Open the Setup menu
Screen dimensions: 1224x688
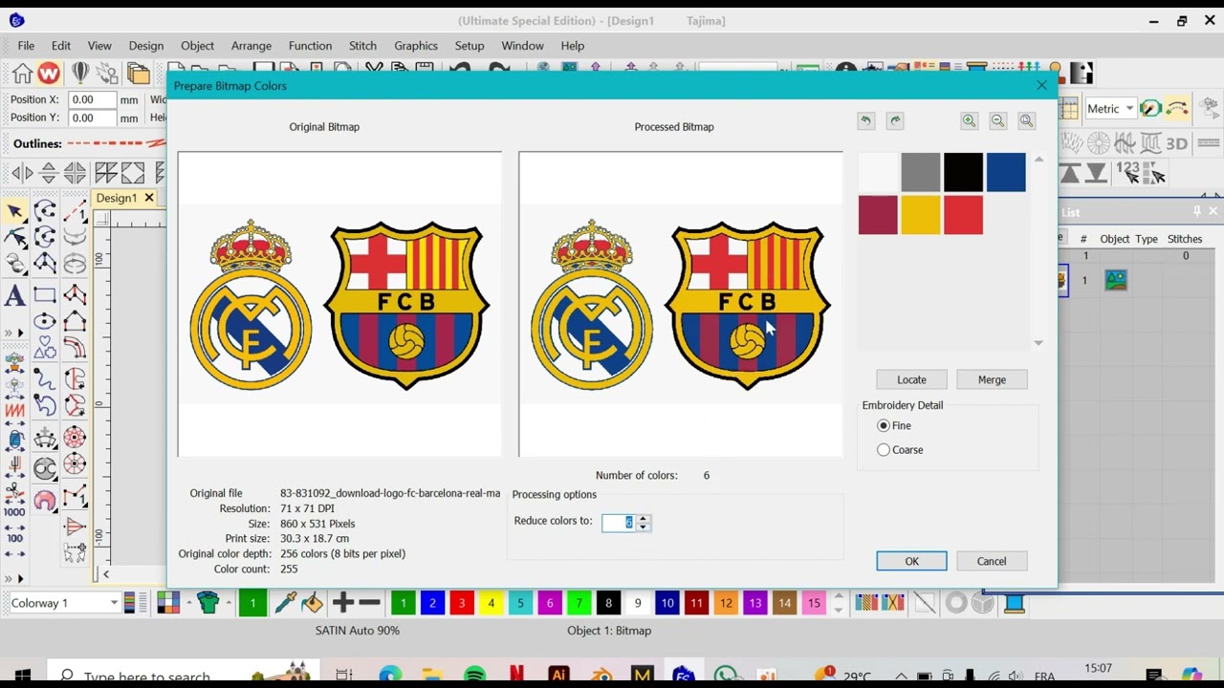click(470, 46)
